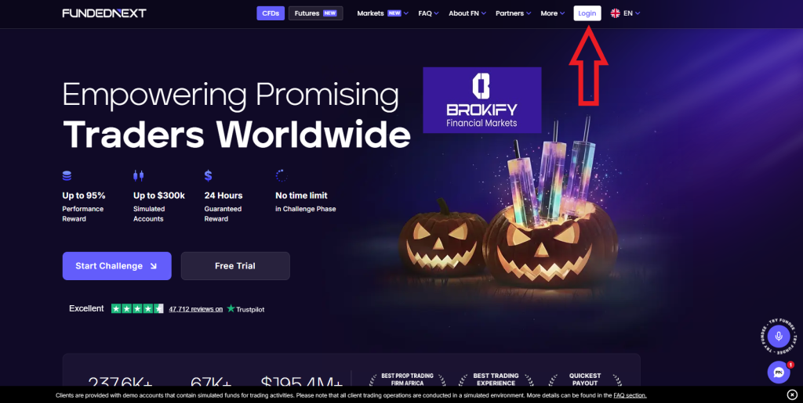Close the bottom disclaimer banner
The height and width of the screenshot is (403, 803).
[792, 394]
